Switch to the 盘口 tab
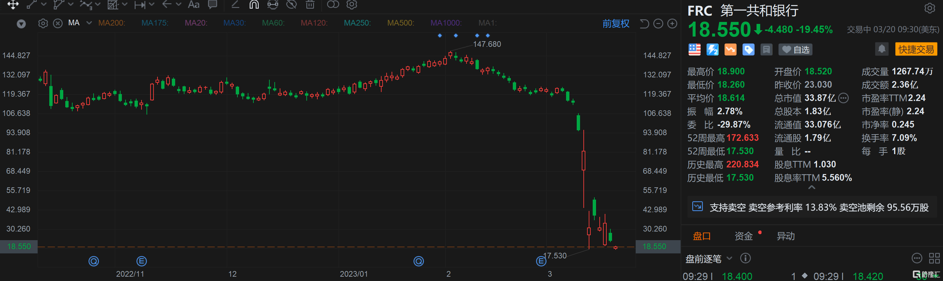This screenshot has height=281, width=943. point(702,236)
